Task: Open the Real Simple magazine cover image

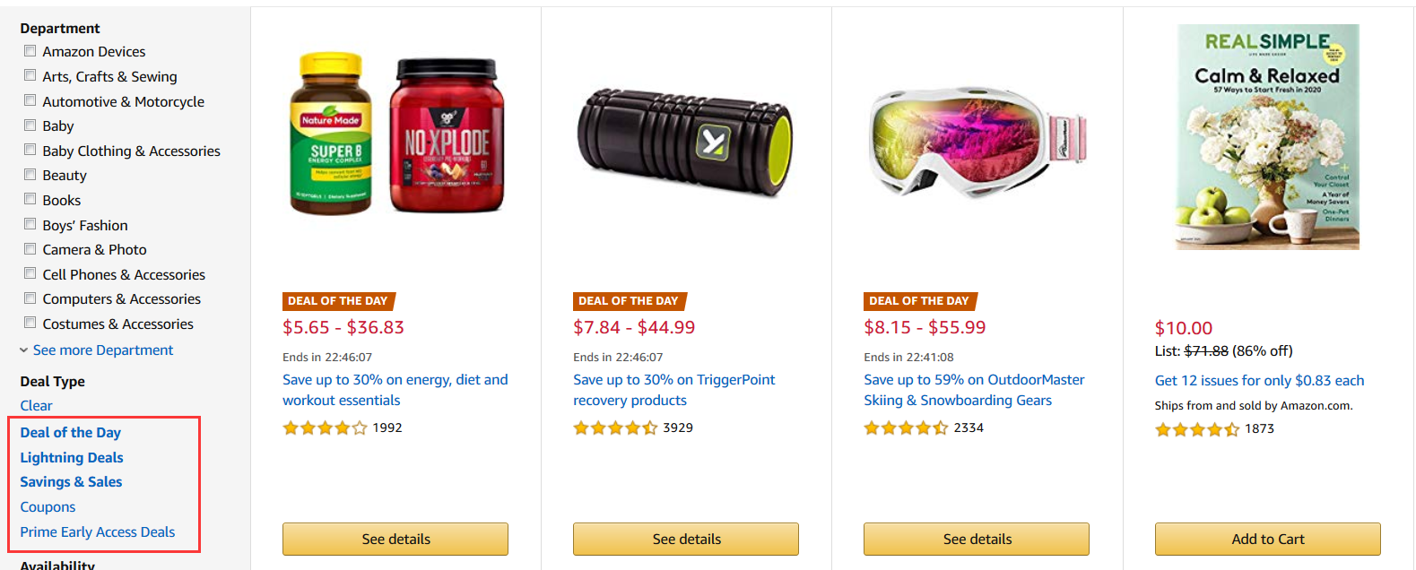Action: pyautogui.click(x=1268, y=136)
